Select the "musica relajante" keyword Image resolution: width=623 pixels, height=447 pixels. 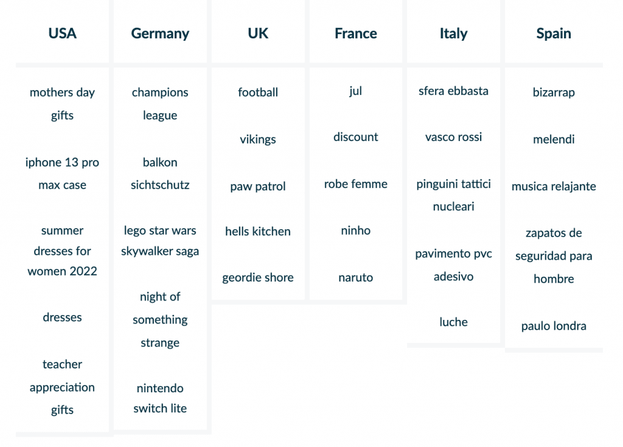pyautogui.click(x=554, y=186)
